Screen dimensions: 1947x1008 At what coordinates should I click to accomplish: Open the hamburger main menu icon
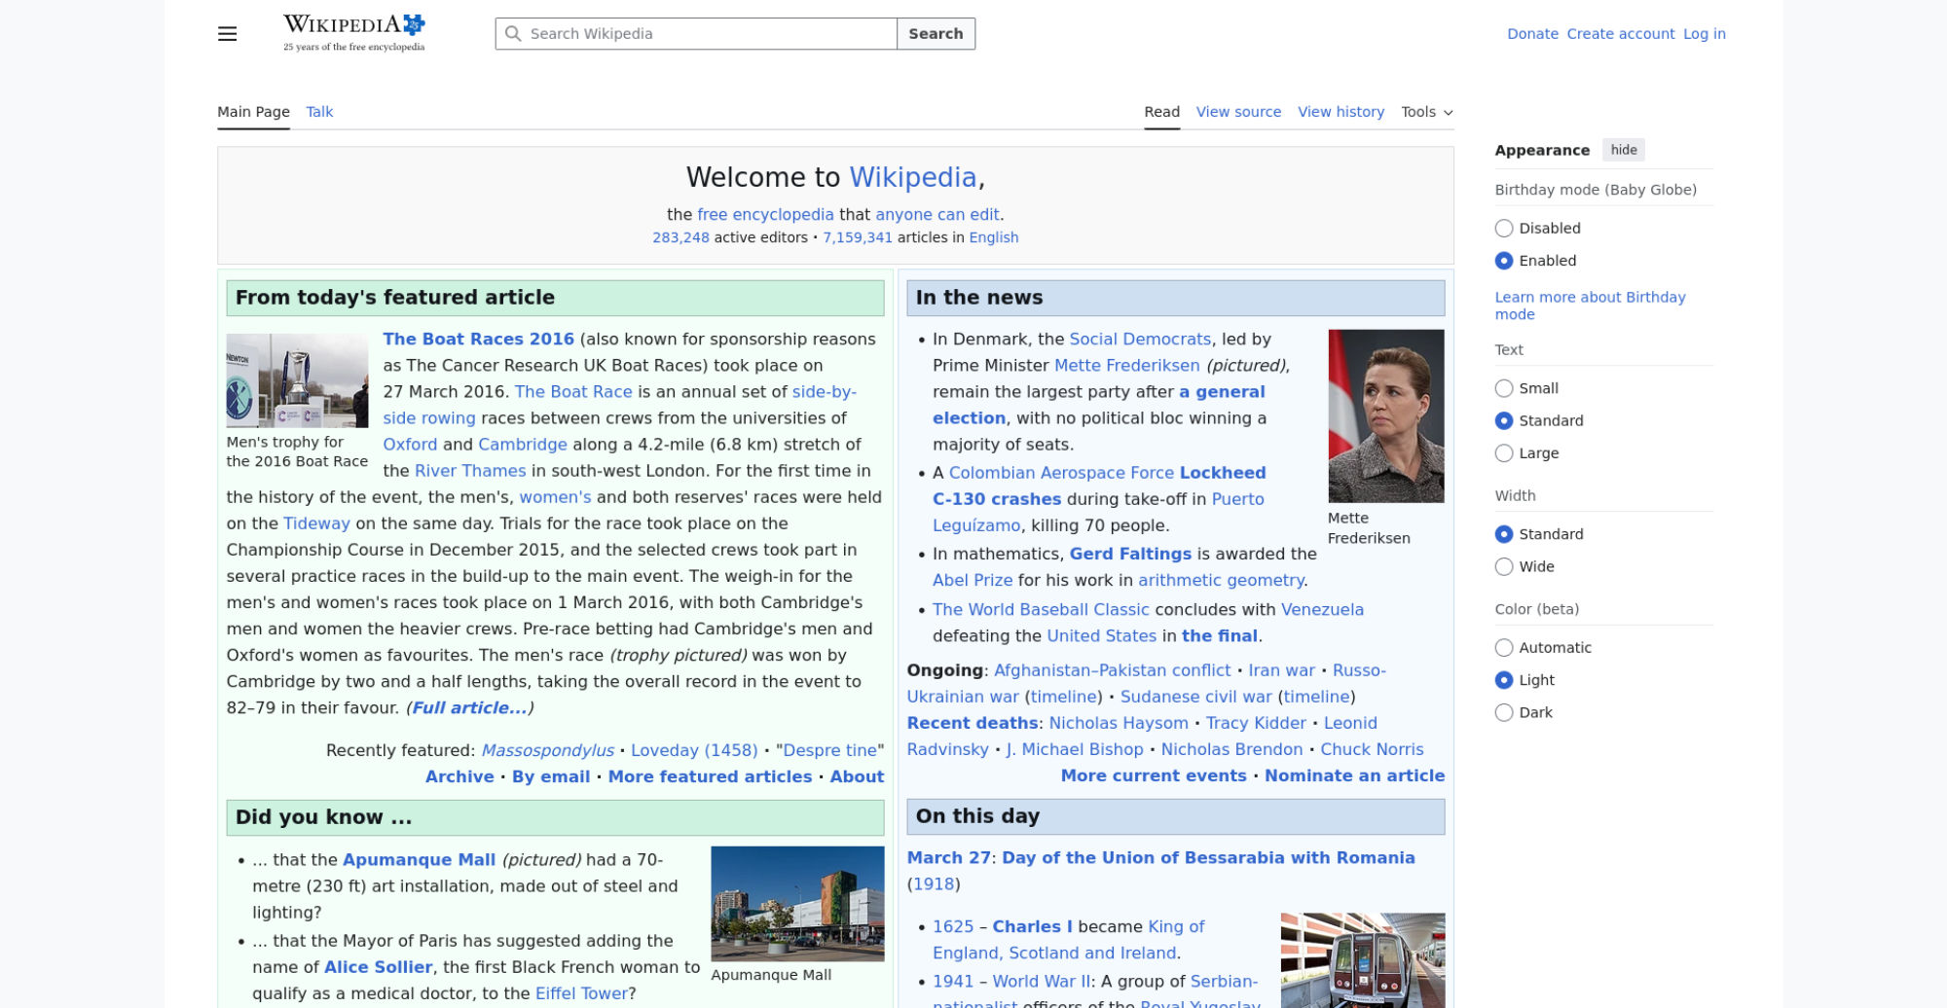point(227,34)
